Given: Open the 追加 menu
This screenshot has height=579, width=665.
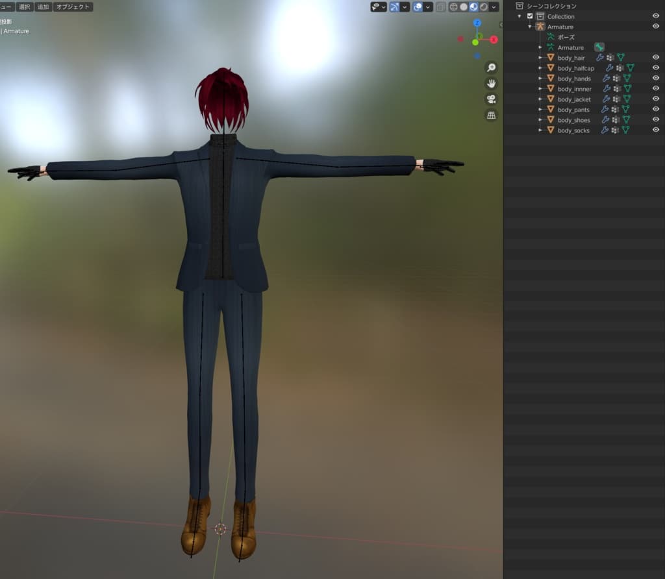Looking at the screenshot, I should tap(43, 6).
